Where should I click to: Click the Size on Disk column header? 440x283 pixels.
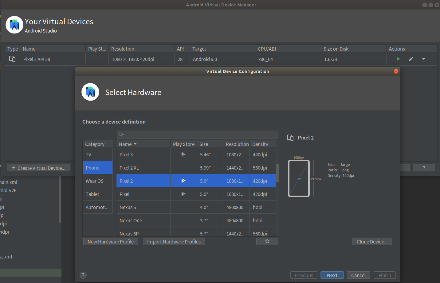click(354, 49)
